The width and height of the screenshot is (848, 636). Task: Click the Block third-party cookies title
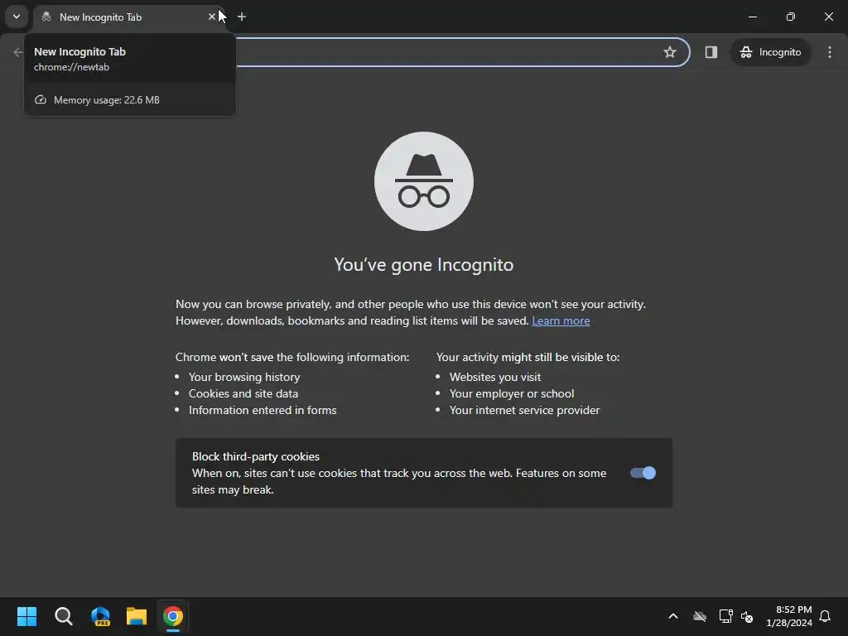pyautogui.click(x=256, y=456)
